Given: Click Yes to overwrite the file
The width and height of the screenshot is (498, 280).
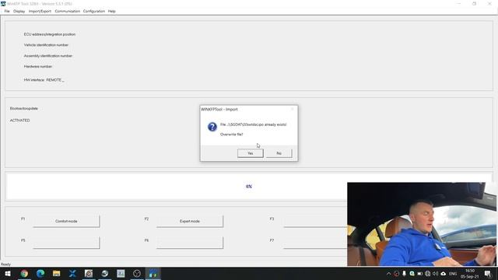Looking at the screenshot, I should tap(251, 153).
